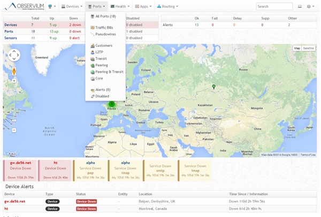Image resolution: width=321 pixels, height=217 pixels.
Task: Open the Ports summary link
Action: (x=9, y=31)
